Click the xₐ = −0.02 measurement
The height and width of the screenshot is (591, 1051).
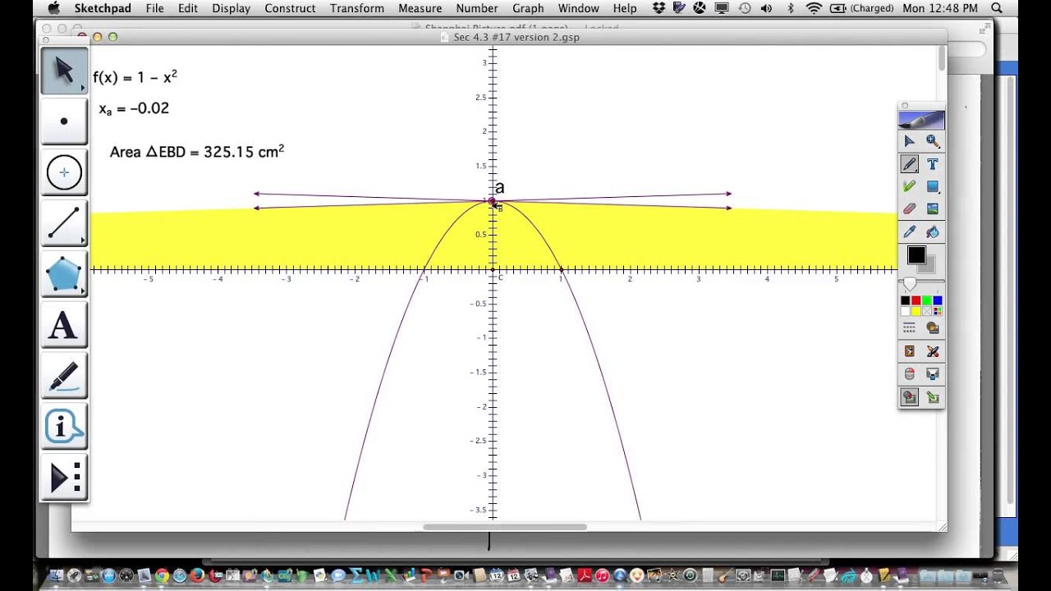(134, 109)
